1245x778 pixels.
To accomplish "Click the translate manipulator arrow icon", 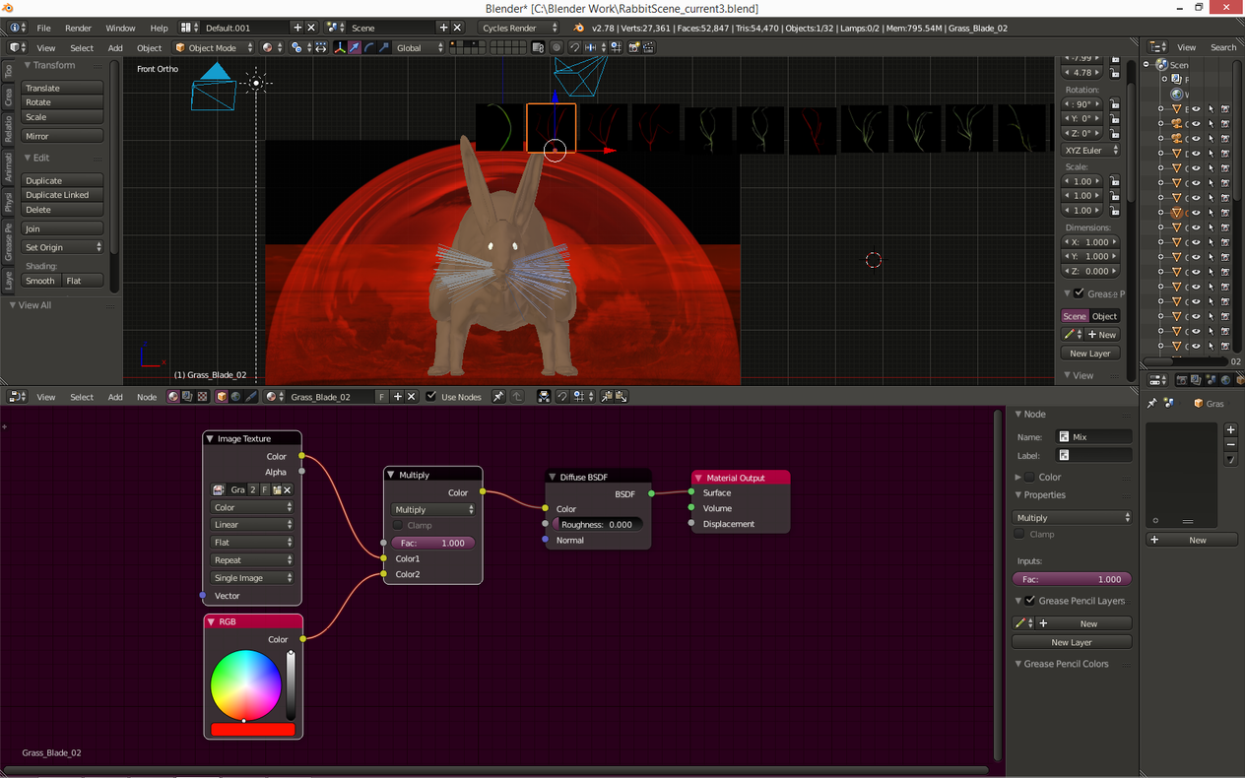I will [354, 47].
